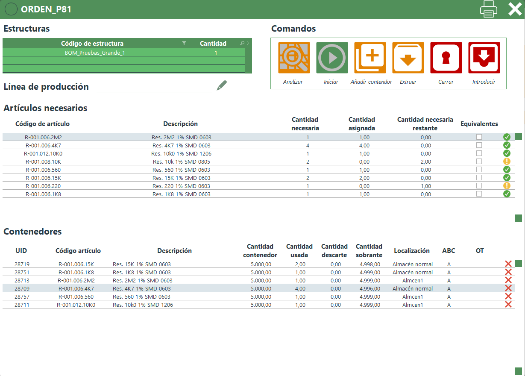Viewport: 525px width, 376px height.
Task: Enable Equivalentes checkbox for R-001.006.220
Action: (479, 186)
